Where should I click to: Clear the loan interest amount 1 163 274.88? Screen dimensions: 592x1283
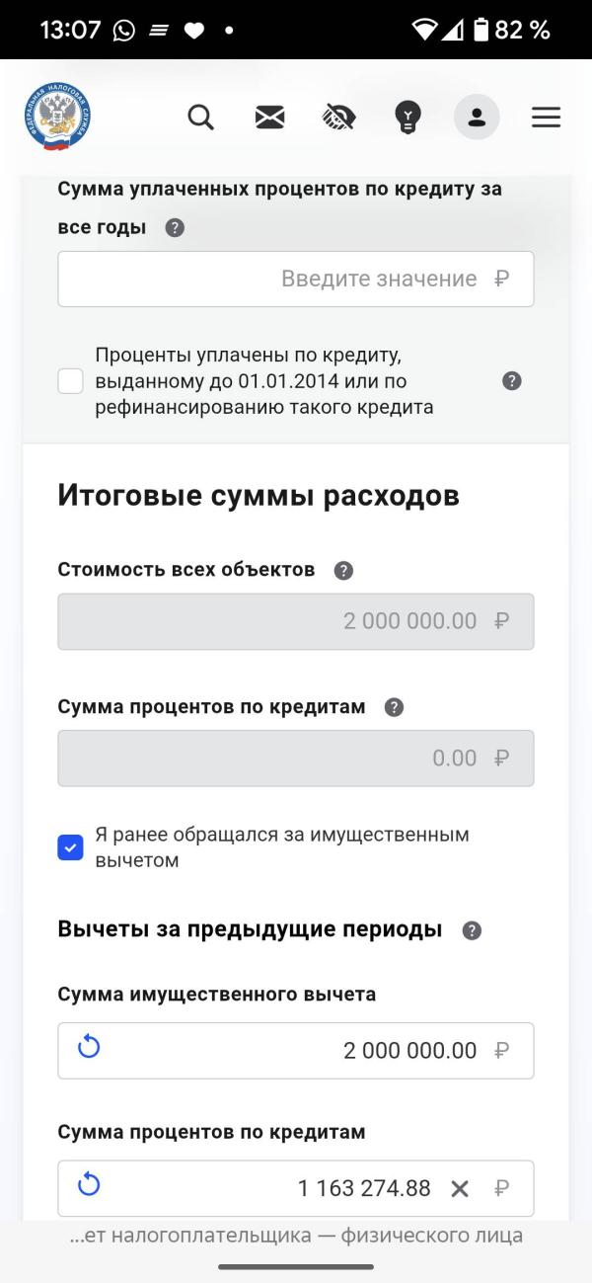(460, 1188)
